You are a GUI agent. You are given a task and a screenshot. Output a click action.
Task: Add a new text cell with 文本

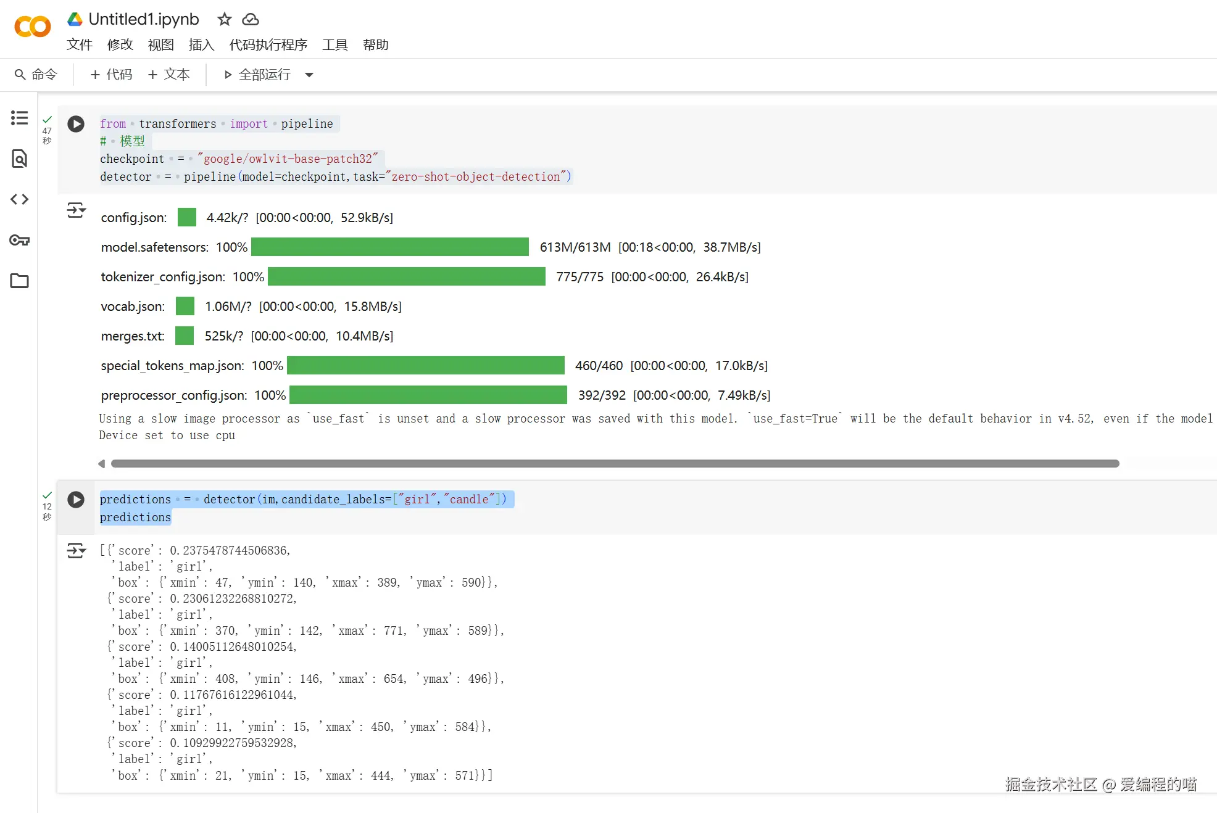click(168, 75)
